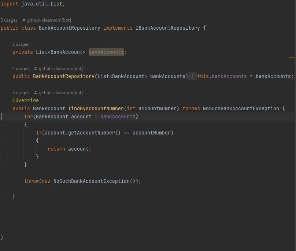The width and height of the screenshot is (296, 251).
Task: Select the highlighted bankAccounts field name
Action: pos(106,52)
